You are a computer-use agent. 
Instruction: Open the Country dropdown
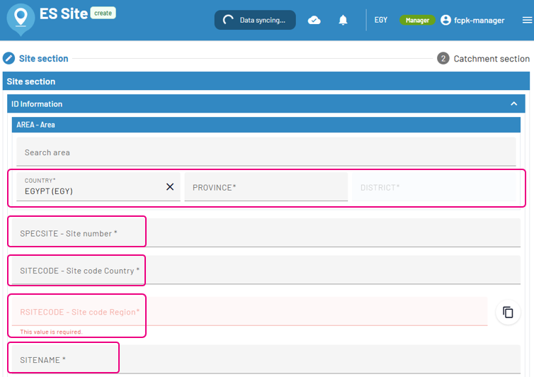(89, 187)
